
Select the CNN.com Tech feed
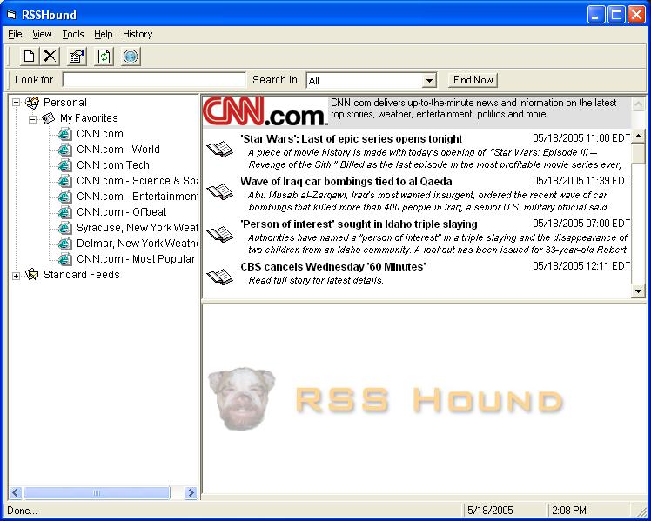[x=112, y=165]
